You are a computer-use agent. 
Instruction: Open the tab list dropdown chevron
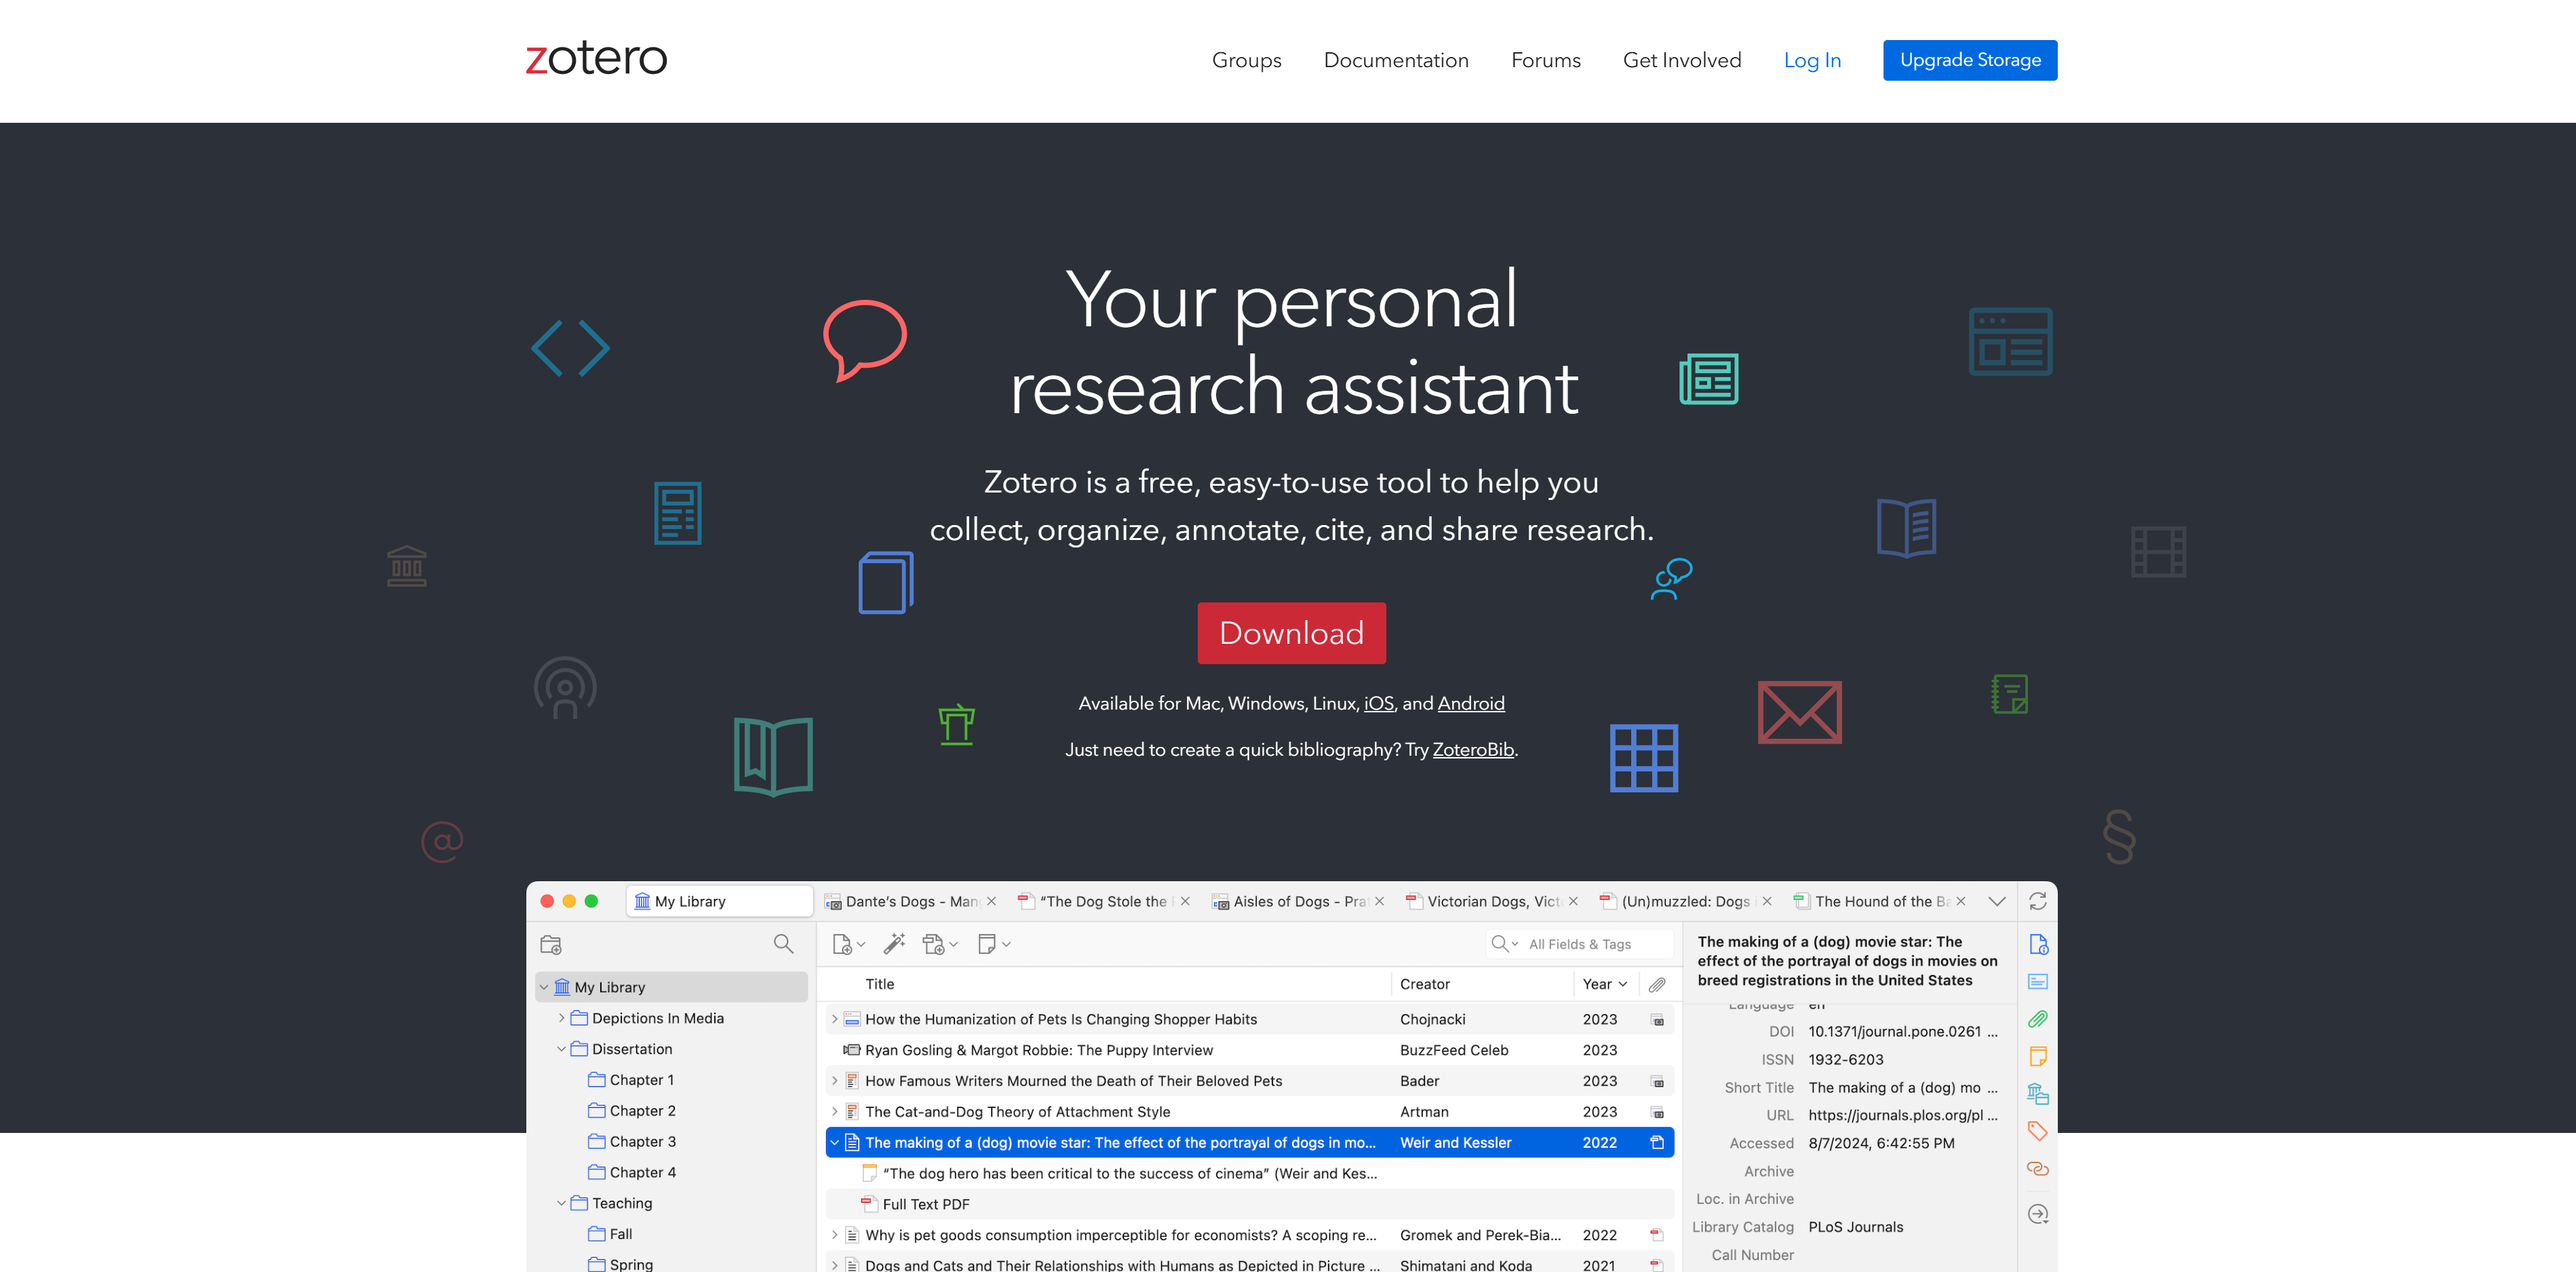1996,901
